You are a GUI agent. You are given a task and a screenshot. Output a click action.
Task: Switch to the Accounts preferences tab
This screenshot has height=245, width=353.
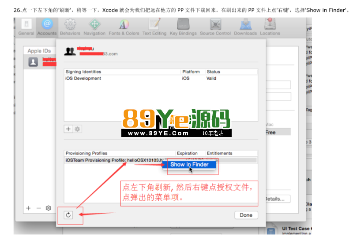(x=47, y=27)
